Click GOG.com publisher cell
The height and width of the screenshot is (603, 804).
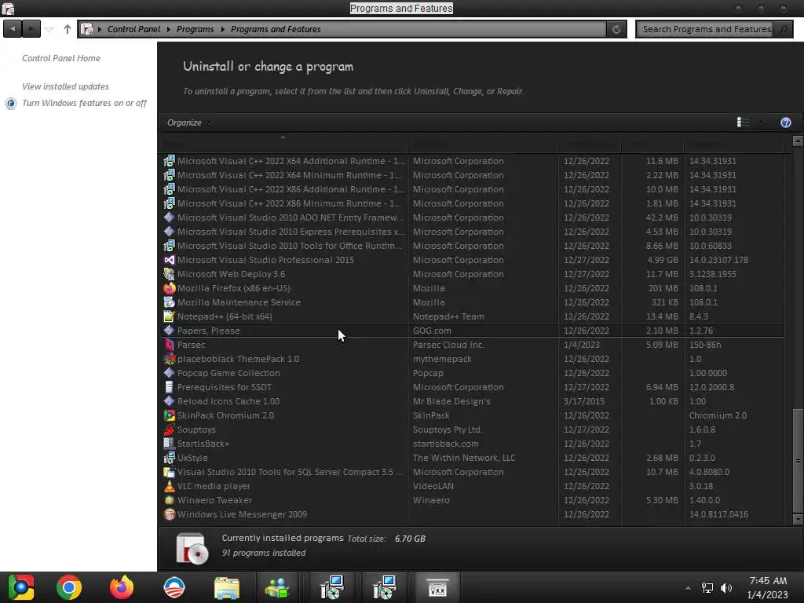pos(432,331)
